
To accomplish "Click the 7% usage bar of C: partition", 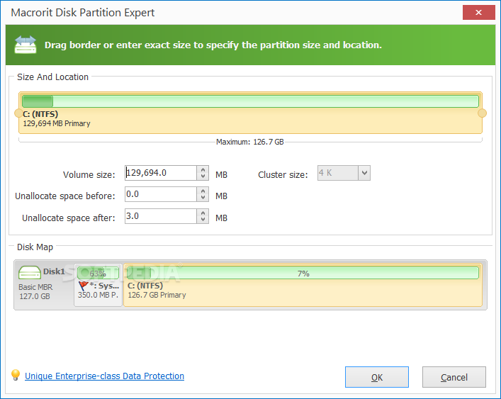I will click(303, 274).
